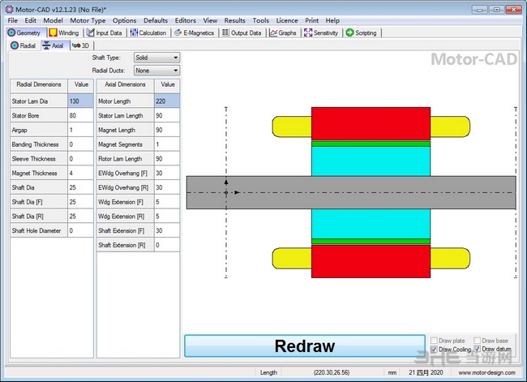The height and width of the screenshot is (382, 527).
Task: Expand the Shaft Type dropdown
Action: 156,58
